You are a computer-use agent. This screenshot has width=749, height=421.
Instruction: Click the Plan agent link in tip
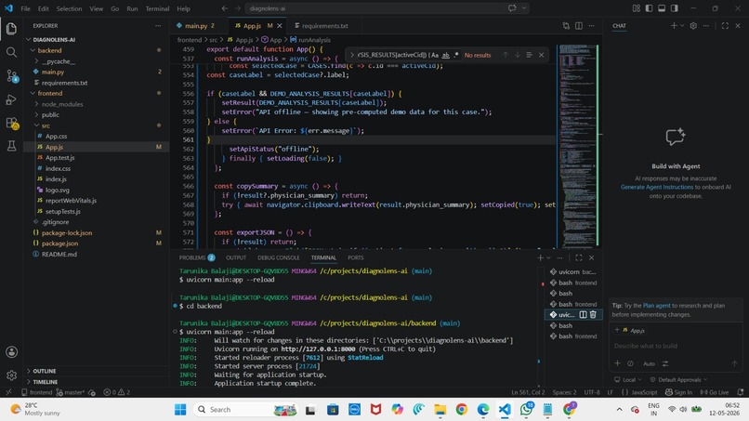click(x=656, y=306)
